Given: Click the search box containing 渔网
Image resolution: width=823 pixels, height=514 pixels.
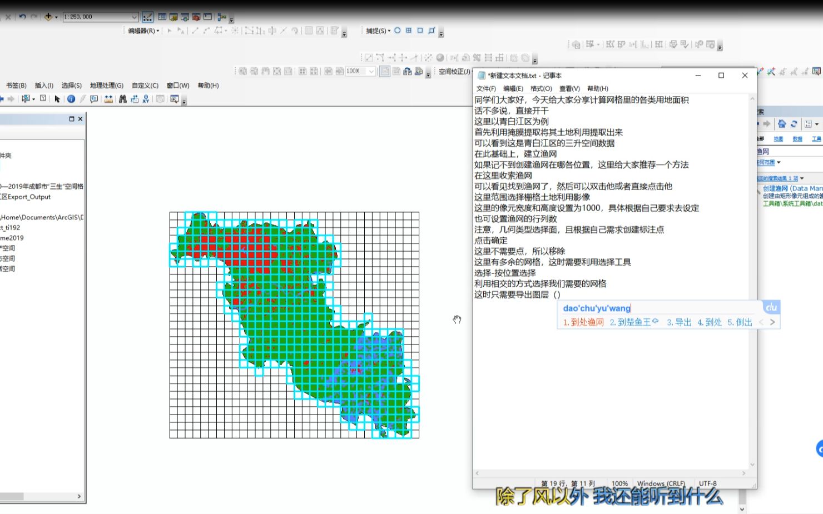Looking at the screenshot, I should click(789, 151).
